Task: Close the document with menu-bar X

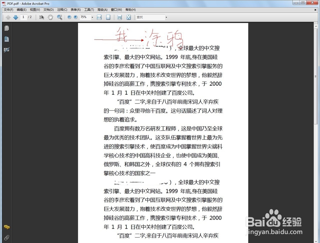Action: pyautogui.click(x=315, y=10)
